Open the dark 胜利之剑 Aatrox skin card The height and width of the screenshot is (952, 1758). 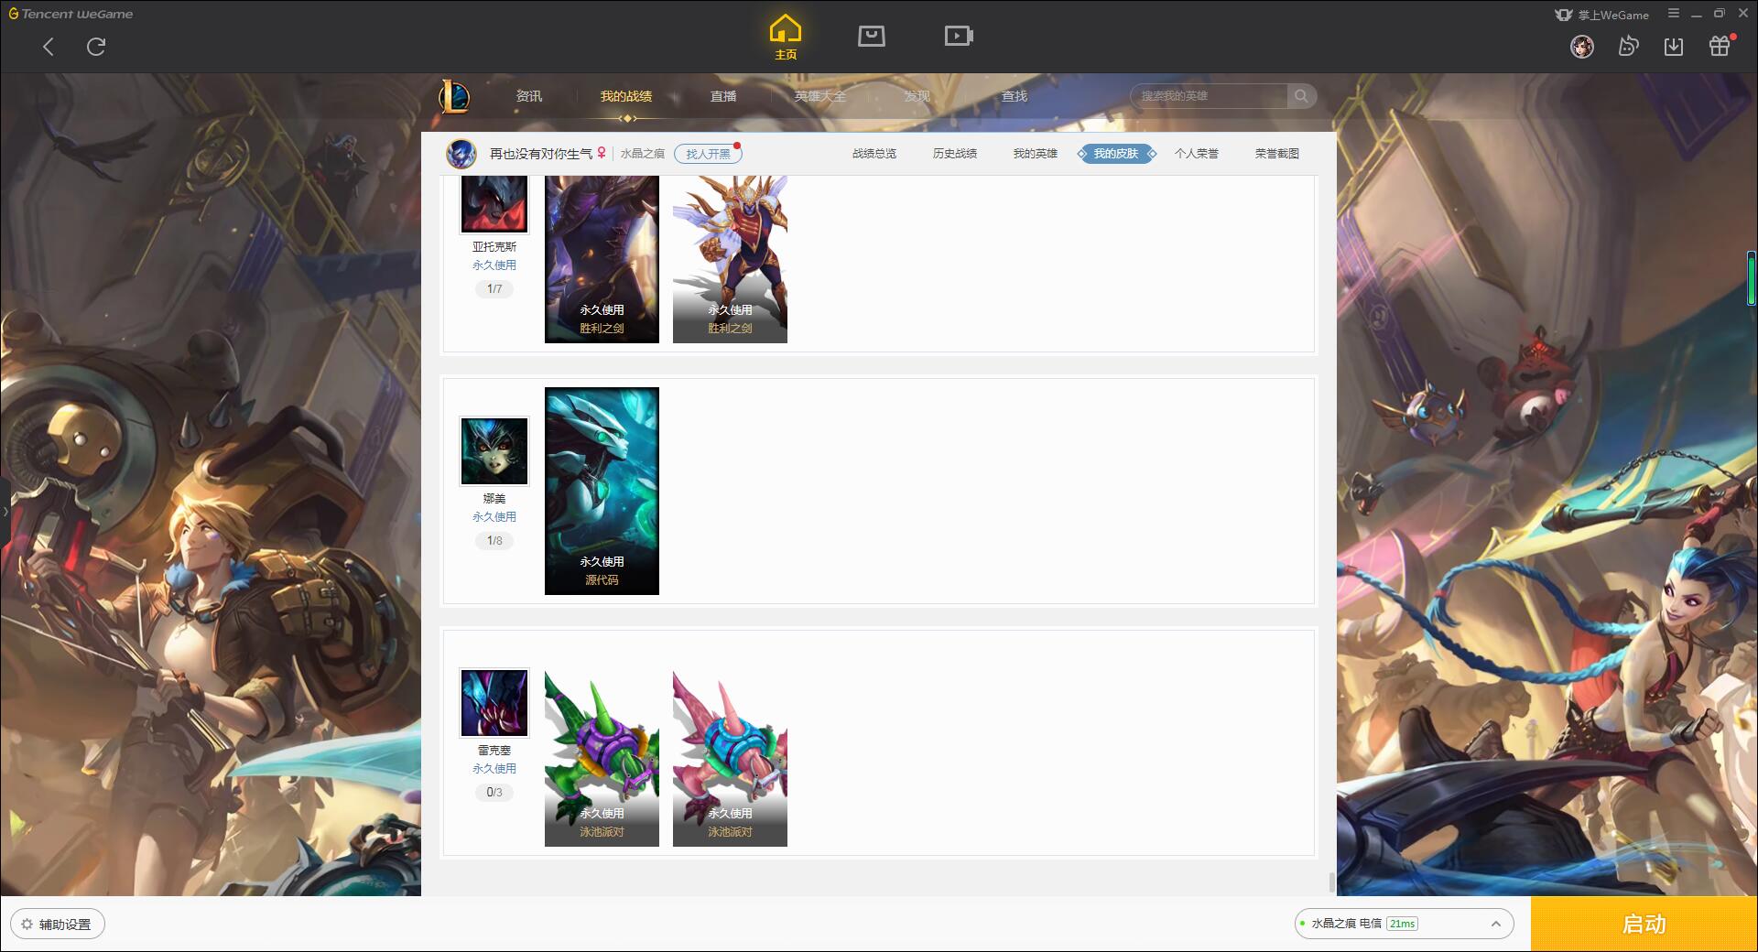(x=602, y=259)
